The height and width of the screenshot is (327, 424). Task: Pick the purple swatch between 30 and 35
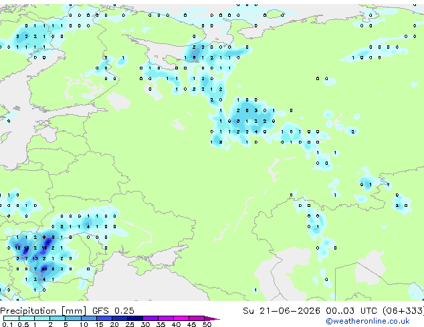[150, 318]
